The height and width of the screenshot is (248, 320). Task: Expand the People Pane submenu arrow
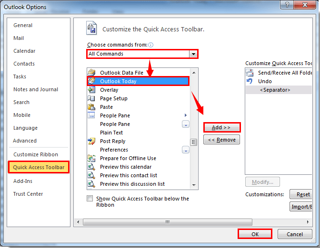pyautogui.click(x=186, y=115)
